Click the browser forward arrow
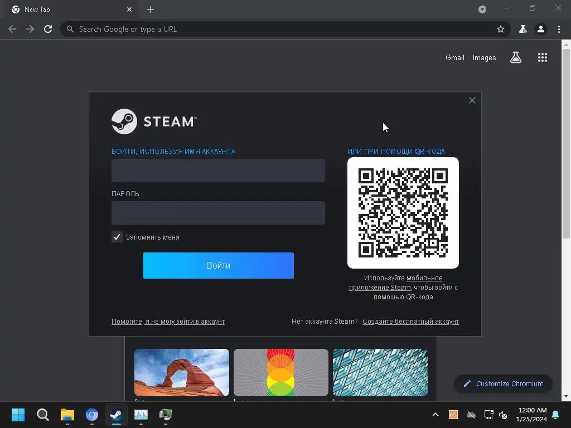 [30, 29]
